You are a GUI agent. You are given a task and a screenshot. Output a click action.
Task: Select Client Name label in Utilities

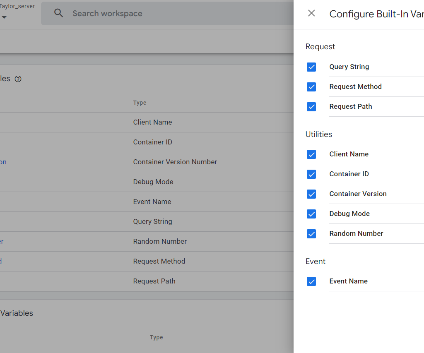tap(349, 154)
